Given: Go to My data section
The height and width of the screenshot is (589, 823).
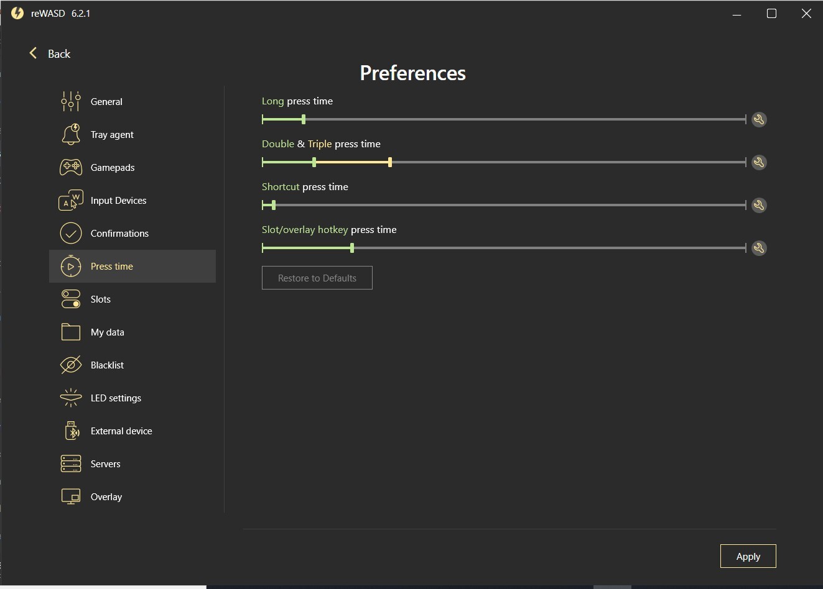Looking at the screenshot, I should coord(107,332).
